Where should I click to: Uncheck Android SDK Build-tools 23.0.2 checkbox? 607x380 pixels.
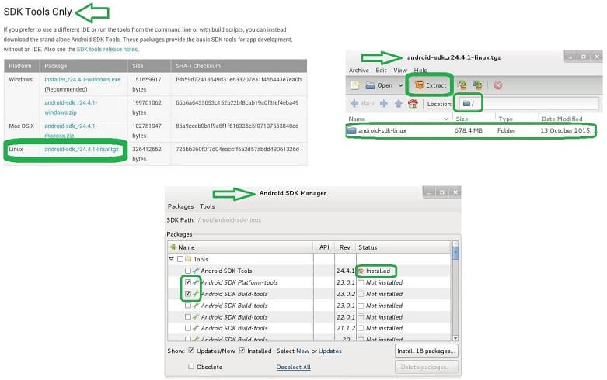click(x=188, y=294)
